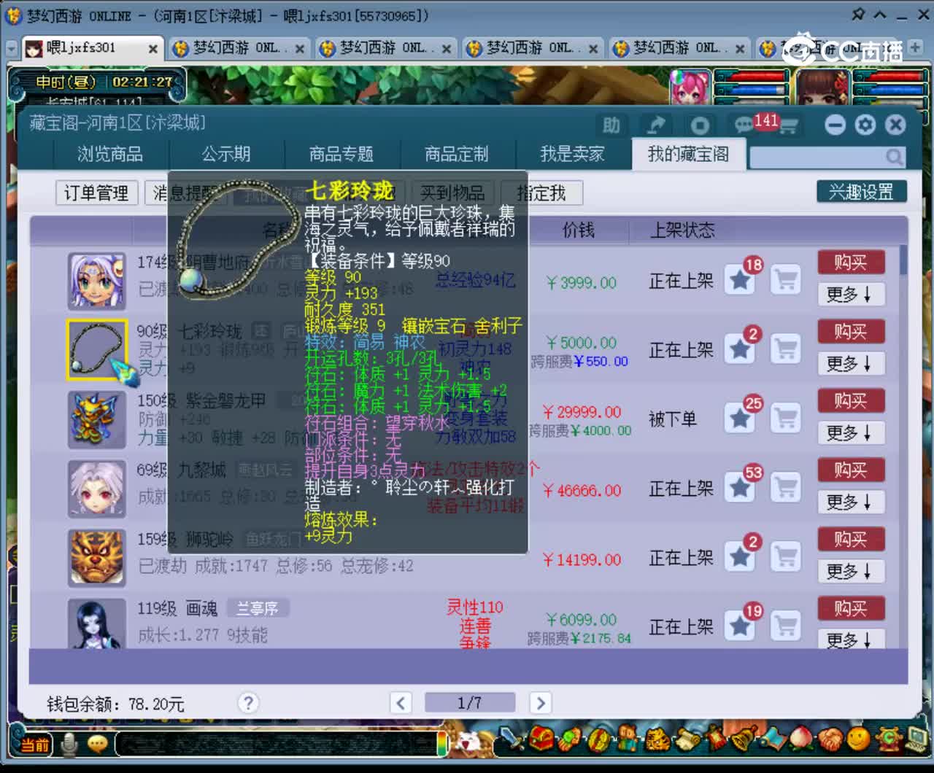The image size is (934, 773).
Task: Open 兴趣设置 settings
Action: pyautogui.click(x=862, y=191)
